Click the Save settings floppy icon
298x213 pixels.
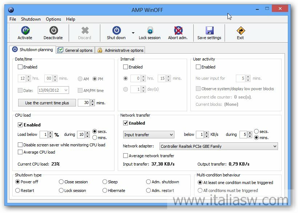pyautogui.click(x=210, y=30)
